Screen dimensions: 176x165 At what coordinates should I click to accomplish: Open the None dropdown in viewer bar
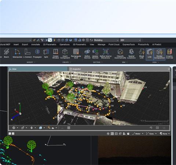[x=165, y=134]
